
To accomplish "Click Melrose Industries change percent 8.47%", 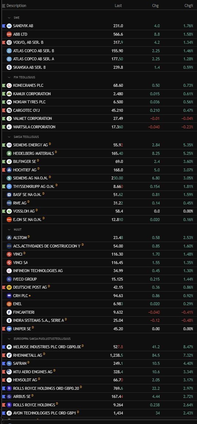I will [188, 347].
